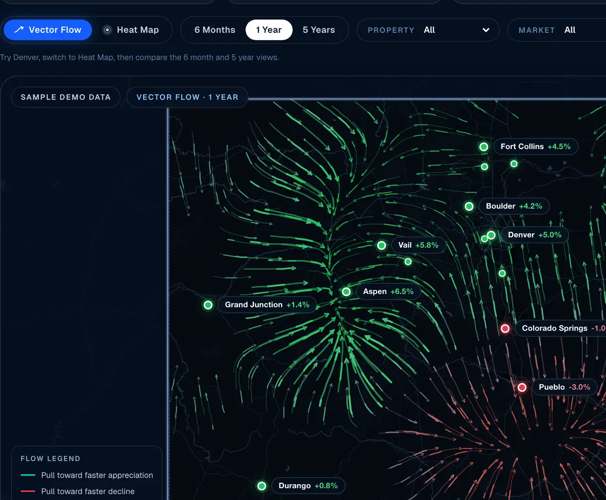Viewport: 606px width, 500px height.
Task: Select the Durango +0.8% label
Action: tap(308, 486)
